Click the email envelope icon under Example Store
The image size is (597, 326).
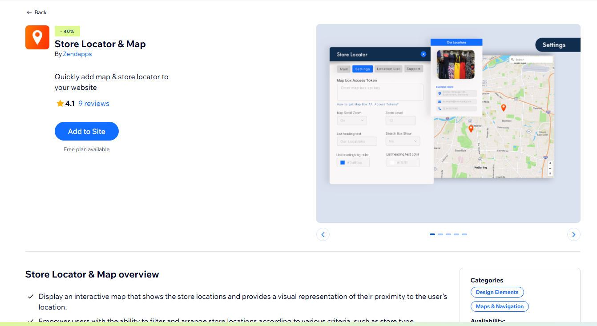(x=440, y=102)
